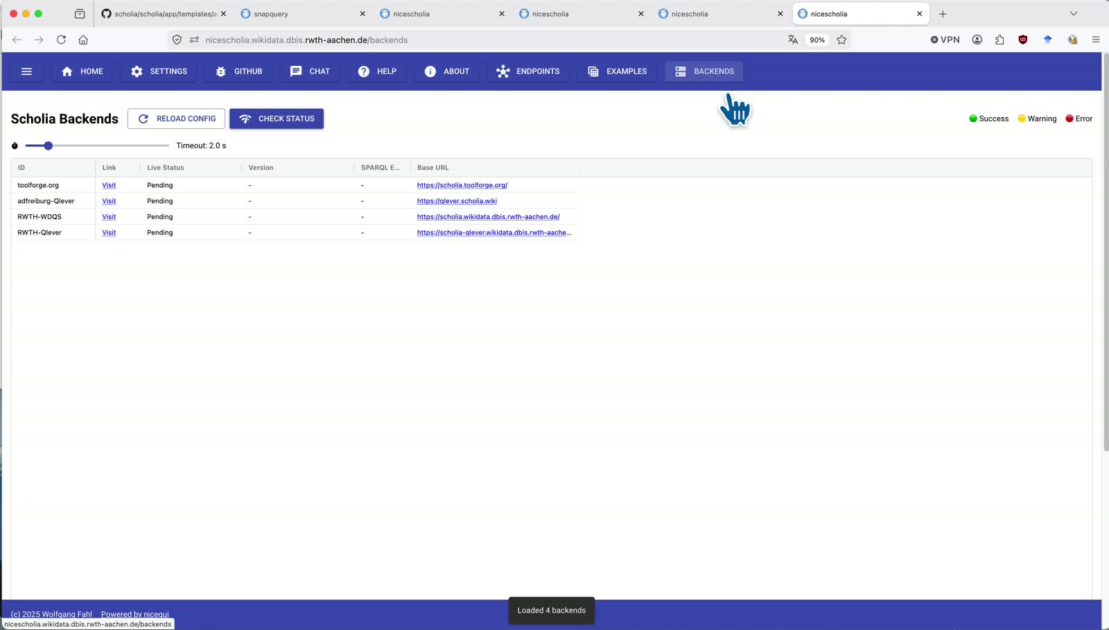This screenshot has width=1109, height=630.
Task: Open the Examples page
Action: (x=618, y=71)
